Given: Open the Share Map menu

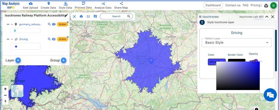Looking at the screenshot, I should click(121, 5).
